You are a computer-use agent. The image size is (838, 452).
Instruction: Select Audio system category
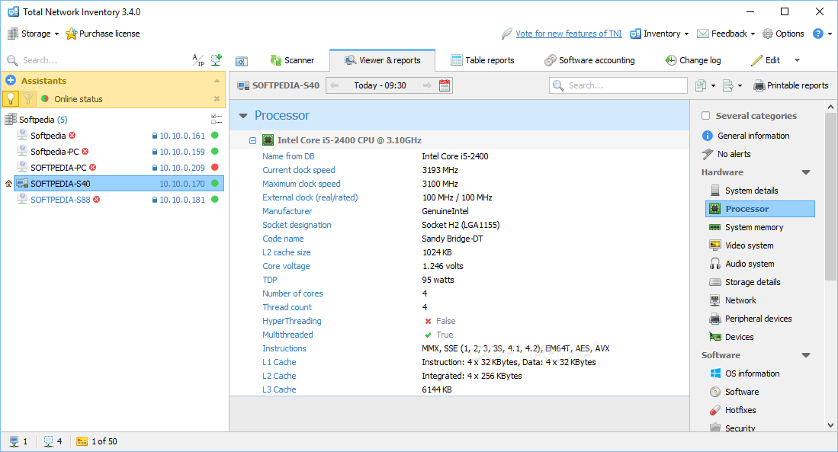point(742,264)
